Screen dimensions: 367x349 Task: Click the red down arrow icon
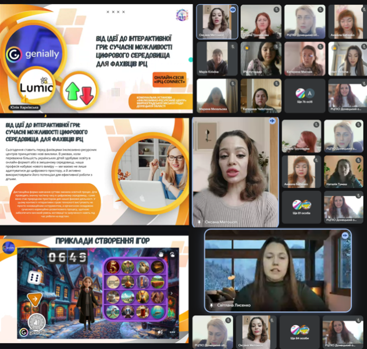click(x=87, y=95)
